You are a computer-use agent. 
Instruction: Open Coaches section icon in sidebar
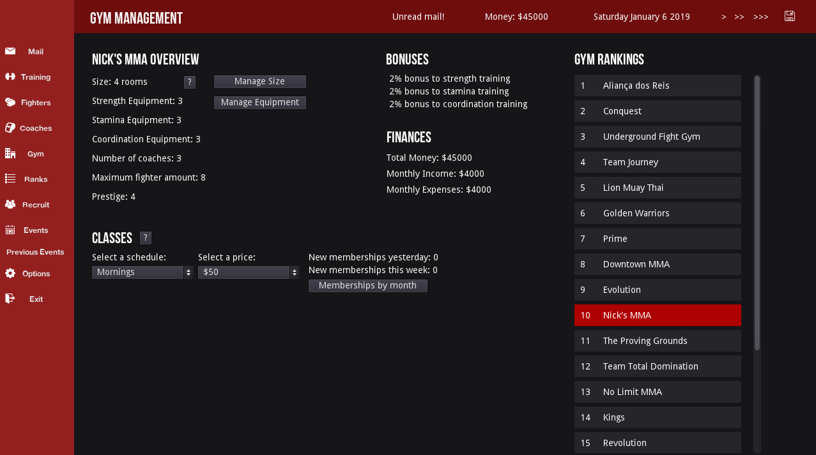pyautogui.click(x=10, y=128)
